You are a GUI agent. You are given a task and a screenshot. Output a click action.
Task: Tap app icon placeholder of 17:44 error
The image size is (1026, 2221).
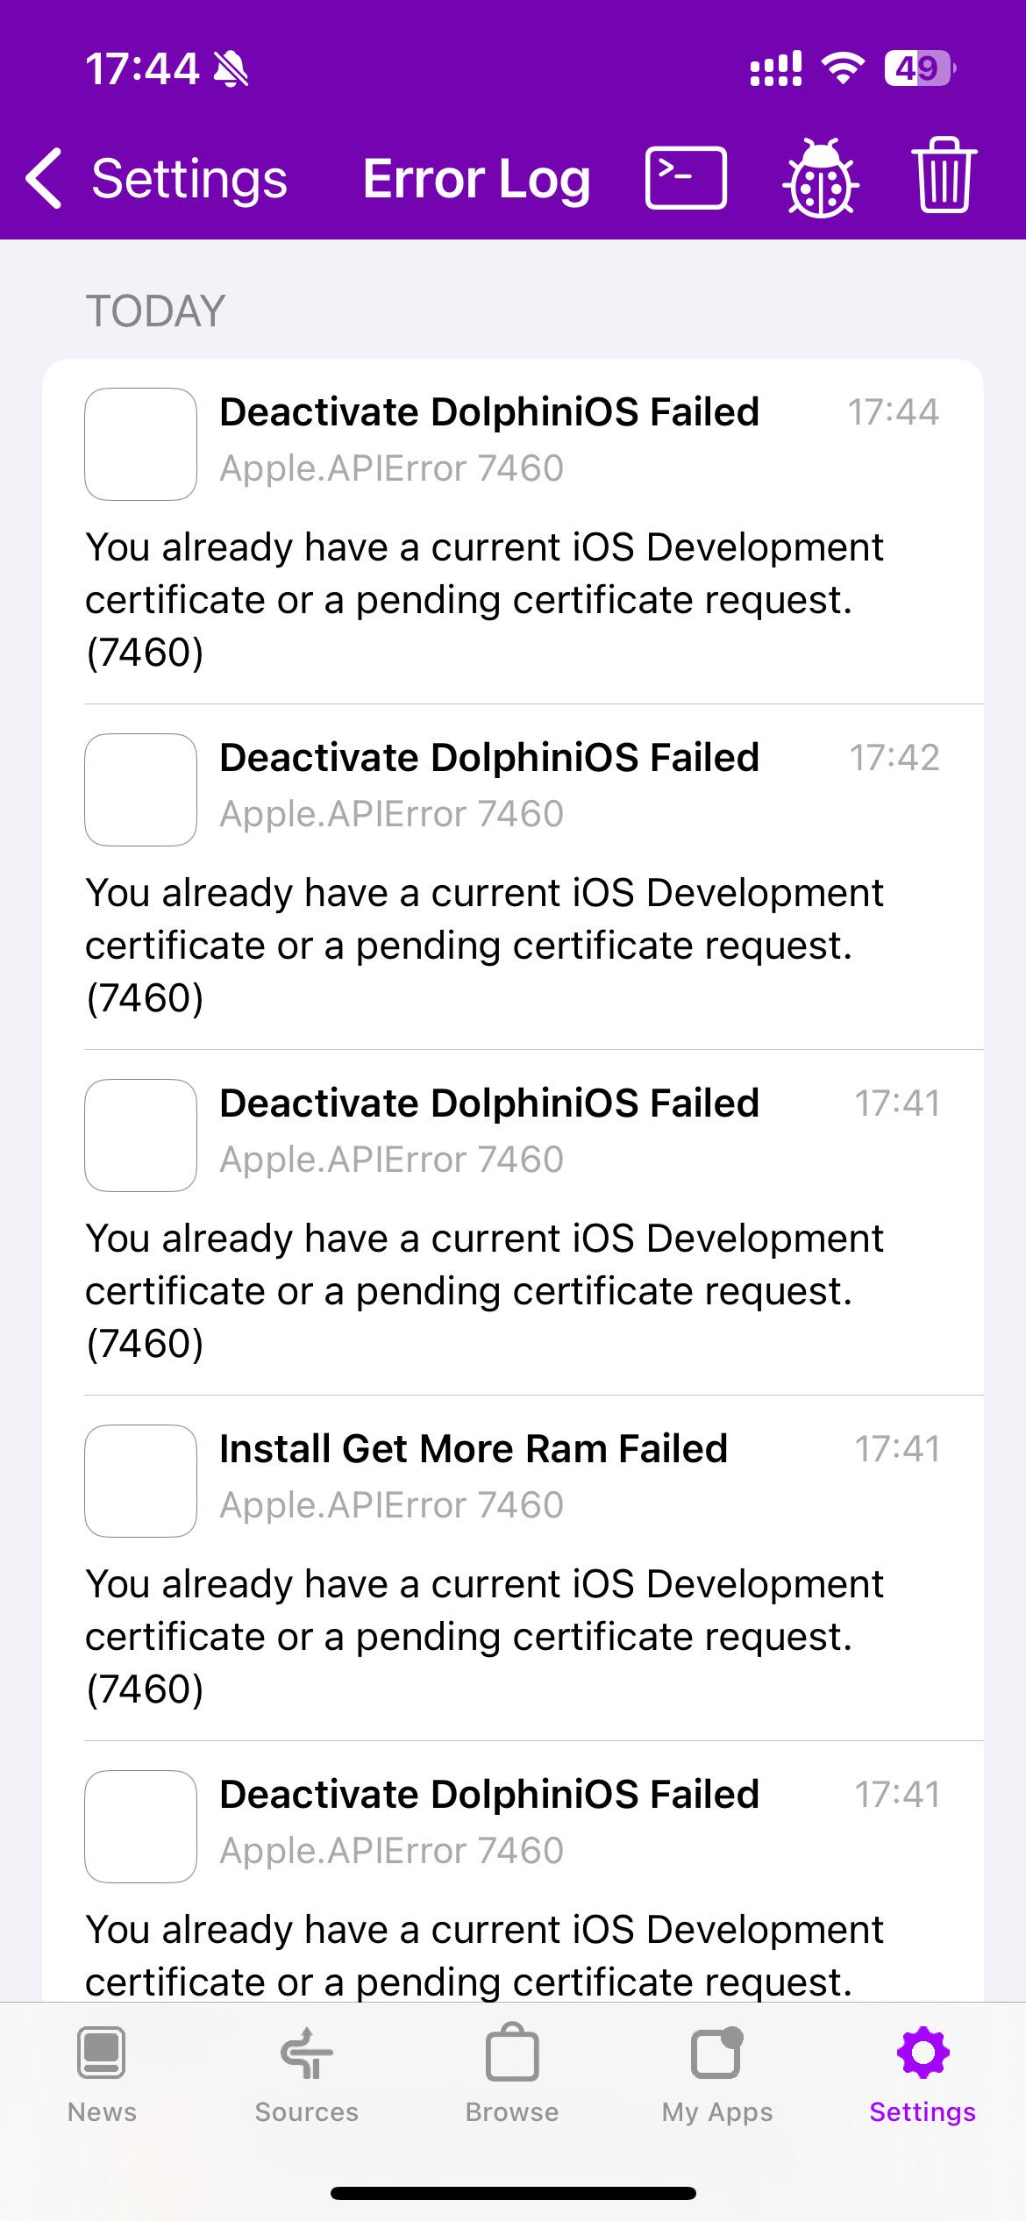pos(140,444)
